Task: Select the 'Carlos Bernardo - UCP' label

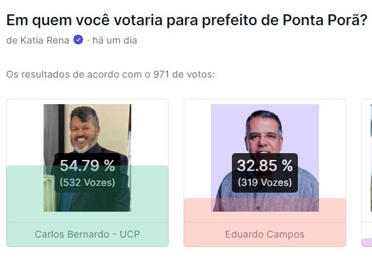Action: pyautogui.click(x=87, y=234)
